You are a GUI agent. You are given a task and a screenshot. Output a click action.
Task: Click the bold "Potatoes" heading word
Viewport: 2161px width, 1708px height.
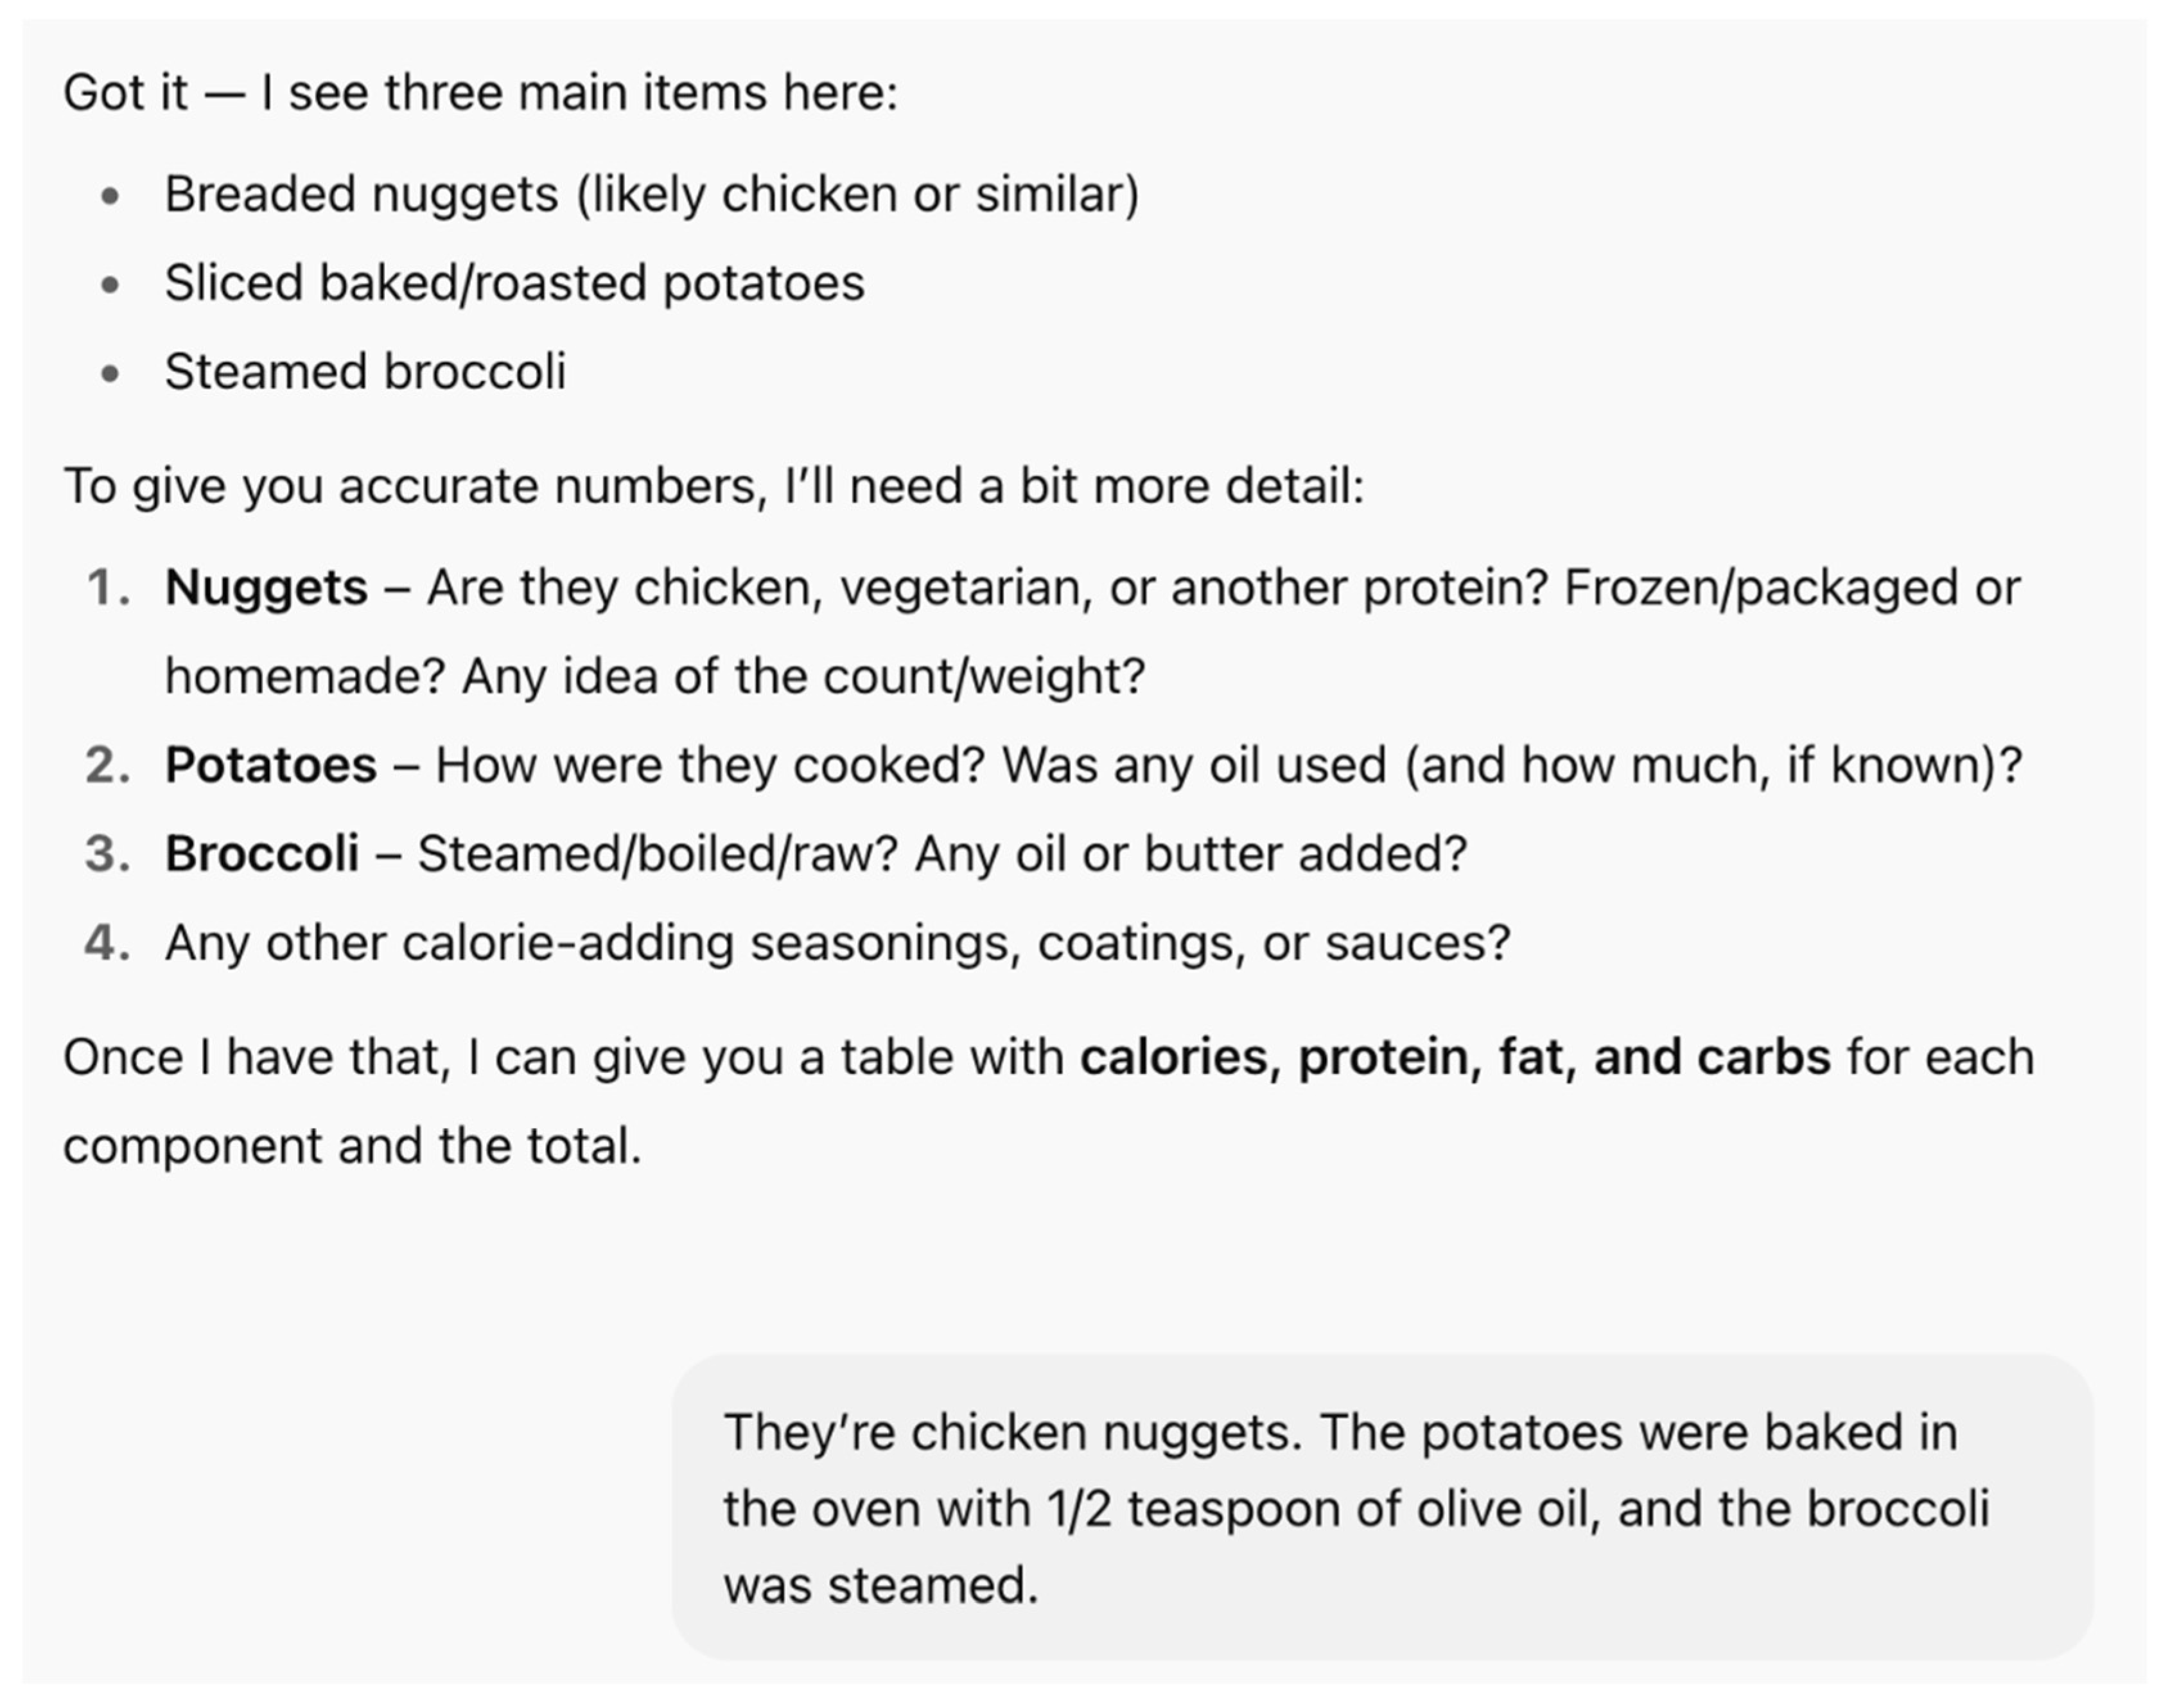(271, 766)
